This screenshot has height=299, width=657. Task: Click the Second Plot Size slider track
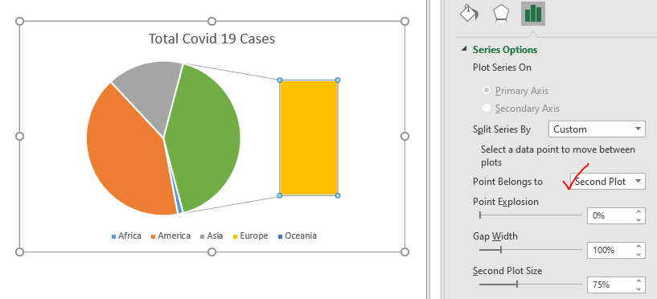point(531,285)
